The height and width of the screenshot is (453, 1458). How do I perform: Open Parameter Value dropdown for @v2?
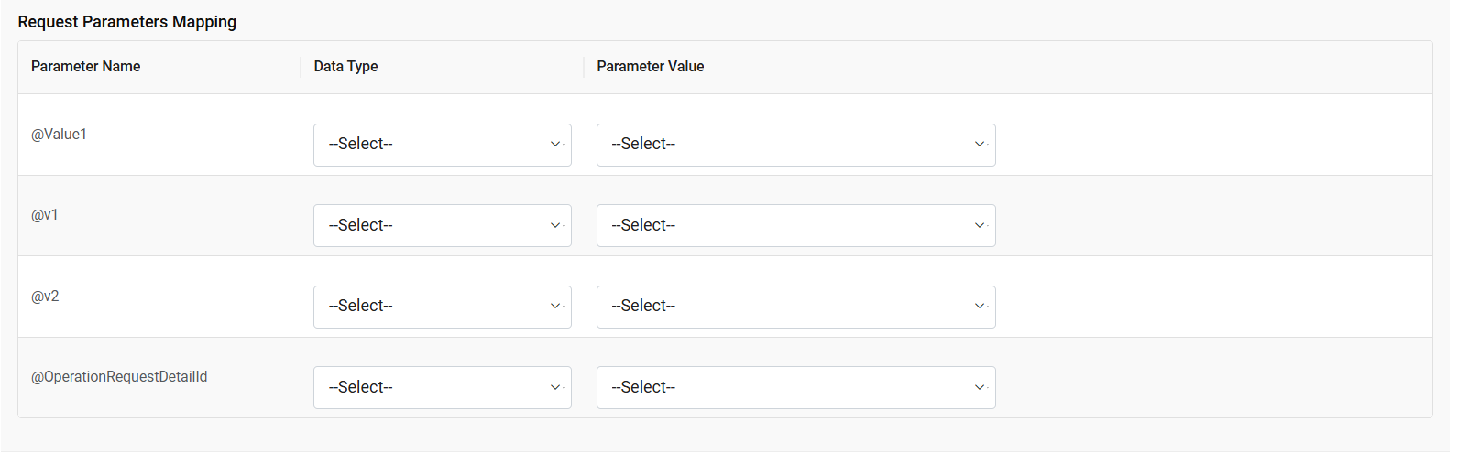pyautogui.click(x=795, y=307)
